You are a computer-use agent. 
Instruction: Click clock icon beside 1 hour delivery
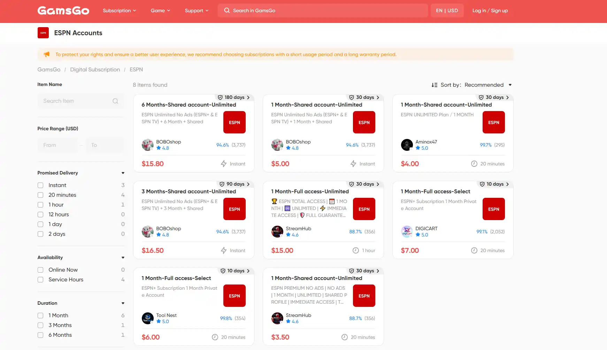[356, 250]
